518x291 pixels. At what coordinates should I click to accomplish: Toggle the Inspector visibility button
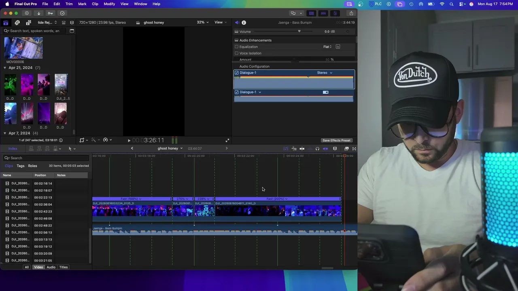click(x=335, y=13)
